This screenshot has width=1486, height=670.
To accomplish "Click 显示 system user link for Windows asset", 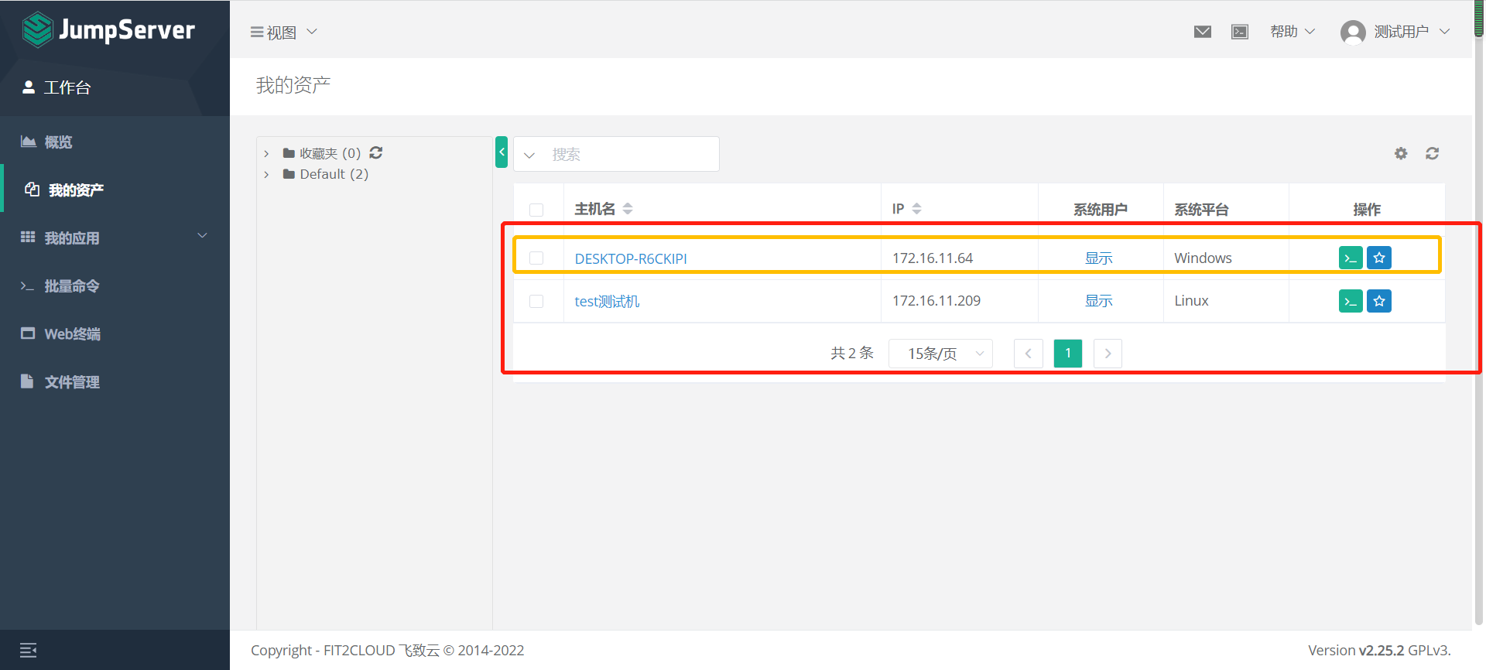I will pyautogui.click(x=1098, y=258).
